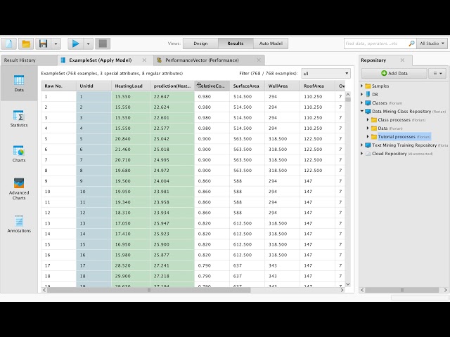Sort by the RoofArea column header
This screenshot has width=450, height=337.
(317, 86)
